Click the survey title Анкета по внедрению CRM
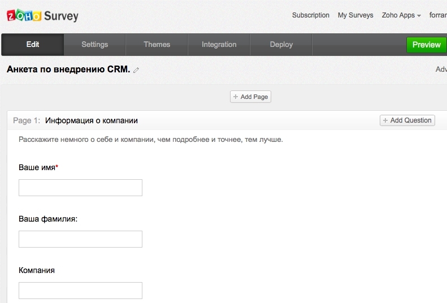This screenshot has width=447, height=303. click(x=68, y=70)
